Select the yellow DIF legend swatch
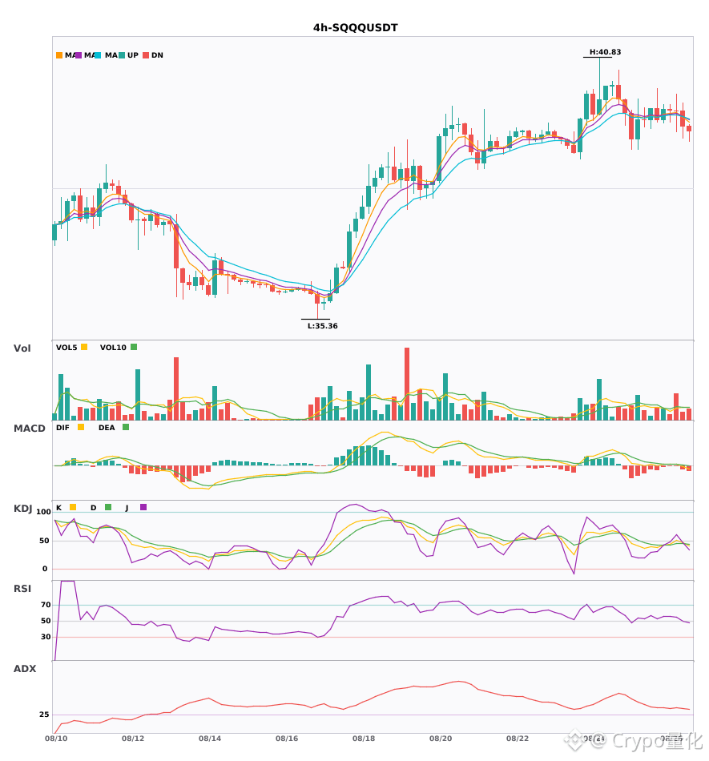This screenshot has height=761, width=709. (x=81, y=427)
